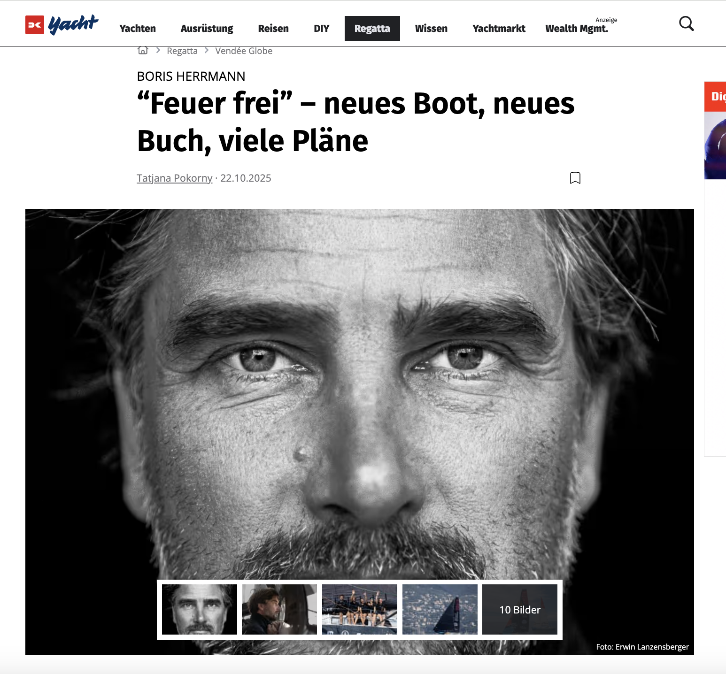Go to Yachtmarkt

point(499,29)
